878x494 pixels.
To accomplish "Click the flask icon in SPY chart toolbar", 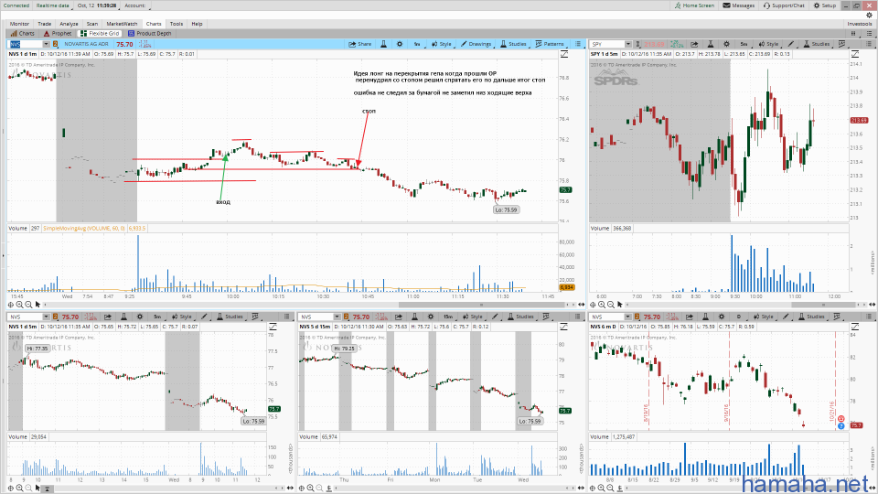I will point(710,44).
